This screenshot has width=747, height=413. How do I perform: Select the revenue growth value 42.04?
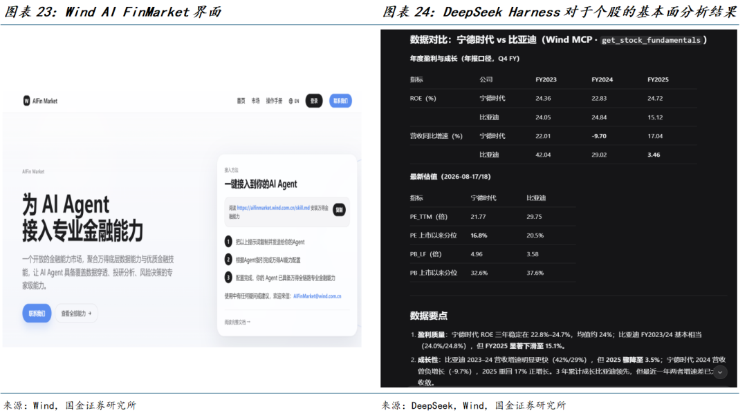tap(543, 155)
